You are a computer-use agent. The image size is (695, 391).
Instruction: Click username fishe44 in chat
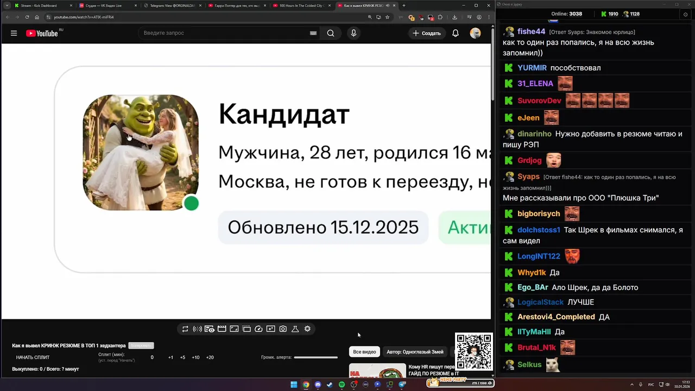[531, 31]
